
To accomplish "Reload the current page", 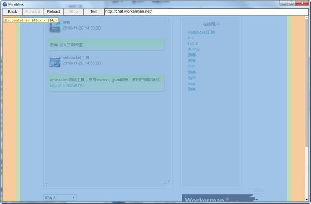I will 53,12.
